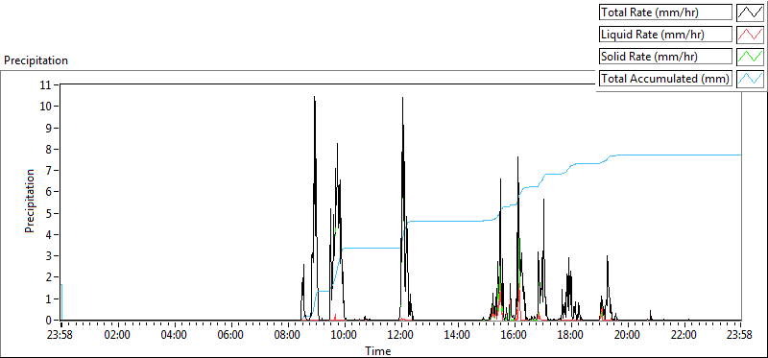Click the 23:58 end time axis marker
This screenshot has height=358, width=768.
tap(740, 336)
